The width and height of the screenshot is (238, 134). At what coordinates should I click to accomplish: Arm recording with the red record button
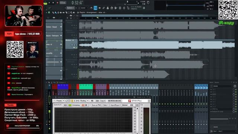coord(57,3)
